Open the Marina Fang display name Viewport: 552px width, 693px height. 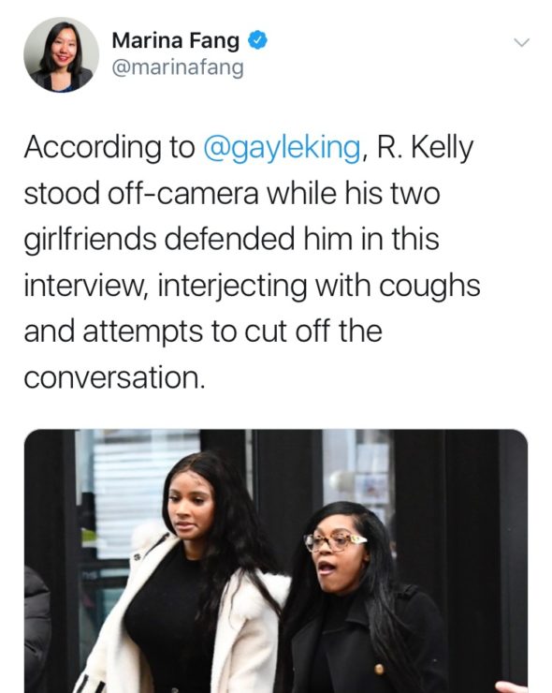click(176, 40)
